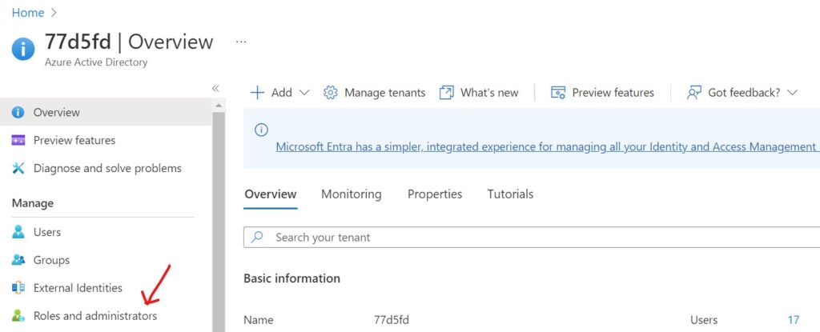The height and width of the screenshot is (332, 820).
Task: Click the sidebar vertical scrollbar track
Action: click(x=219, y=221)
